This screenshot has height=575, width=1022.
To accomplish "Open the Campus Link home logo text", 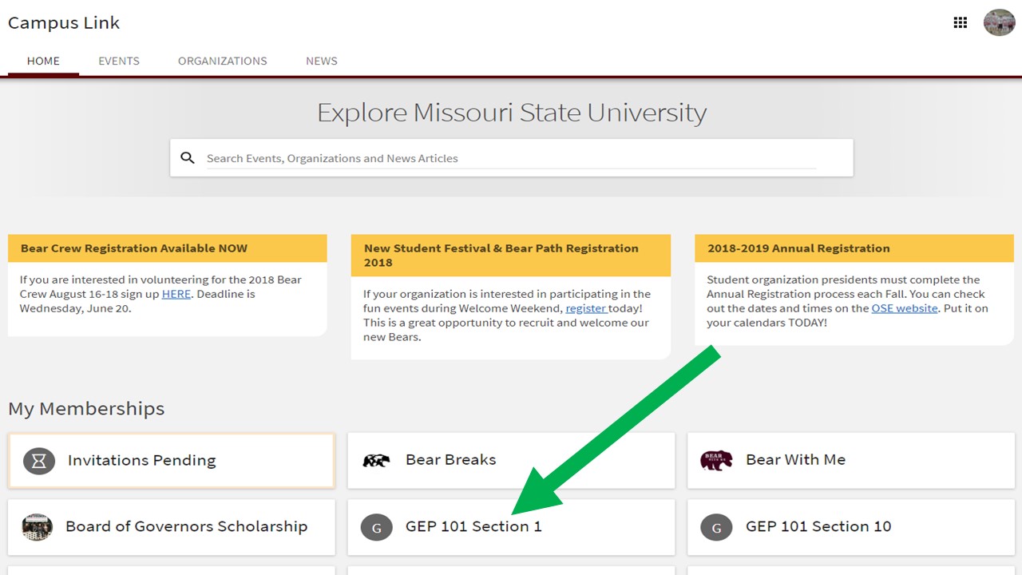I will (x=63, y=22).
